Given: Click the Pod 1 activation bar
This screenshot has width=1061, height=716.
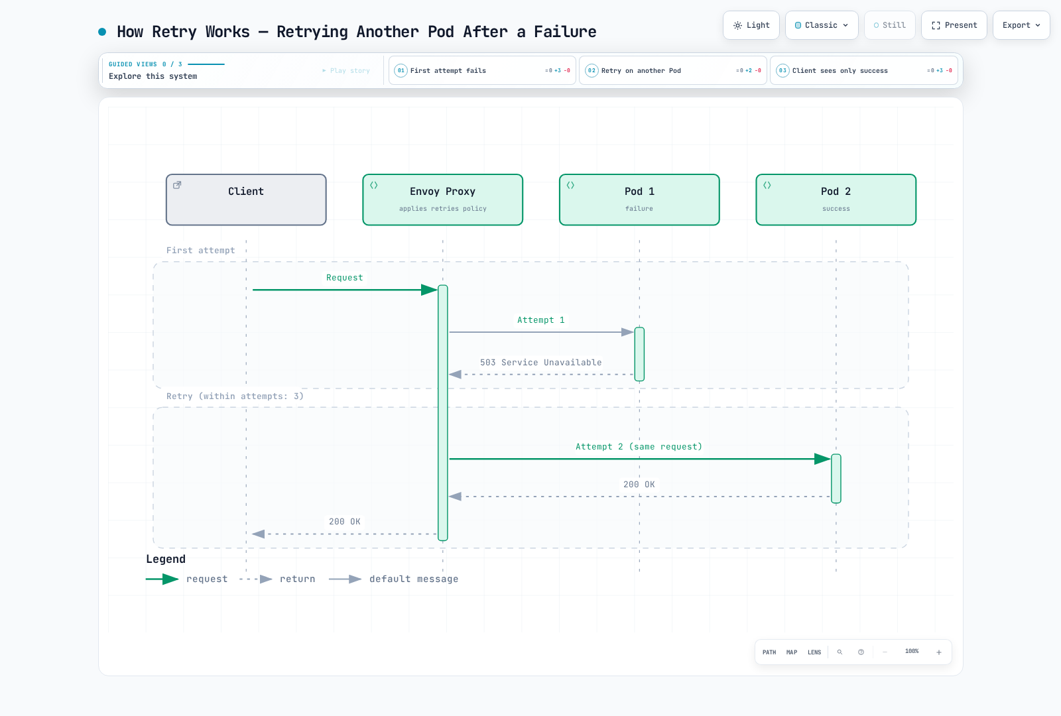Looking at the screenshot, I should pos(639,354).
